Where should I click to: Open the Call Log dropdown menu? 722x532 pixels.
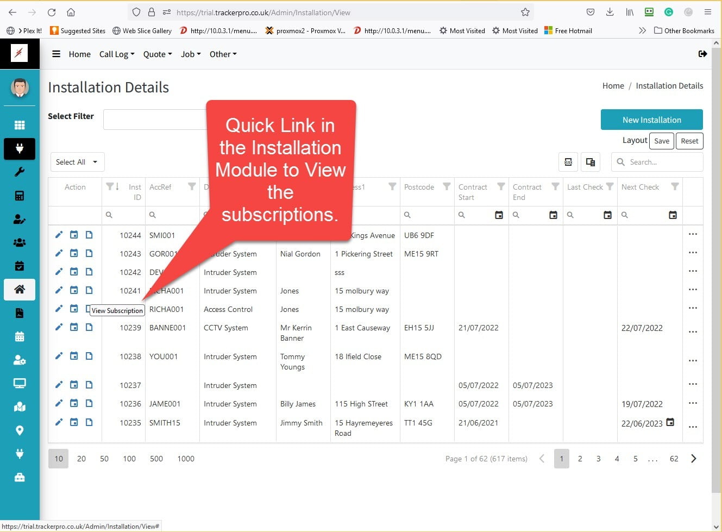point(116,54)
